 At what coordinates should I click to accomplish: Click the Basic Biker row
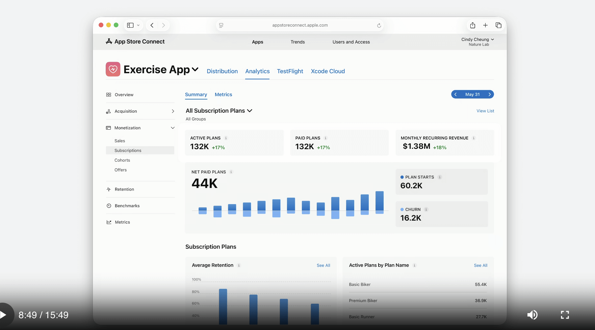(418, 284)
